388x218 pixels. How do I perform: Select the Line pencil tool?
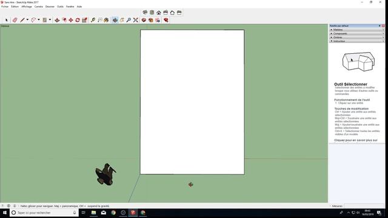click(x=22, y=20)
